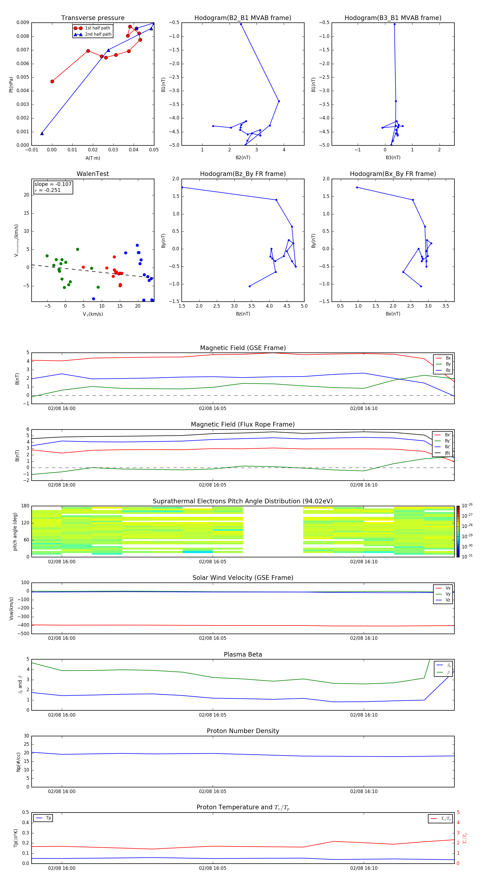Click the 10^-31 colorbar label
486x892 pixels.
pos(467,557)
